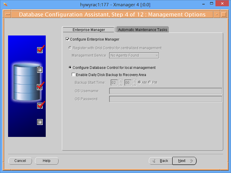Open Help for this step
The height and width of the screenshot is (173, 231).
coord(47,161)
